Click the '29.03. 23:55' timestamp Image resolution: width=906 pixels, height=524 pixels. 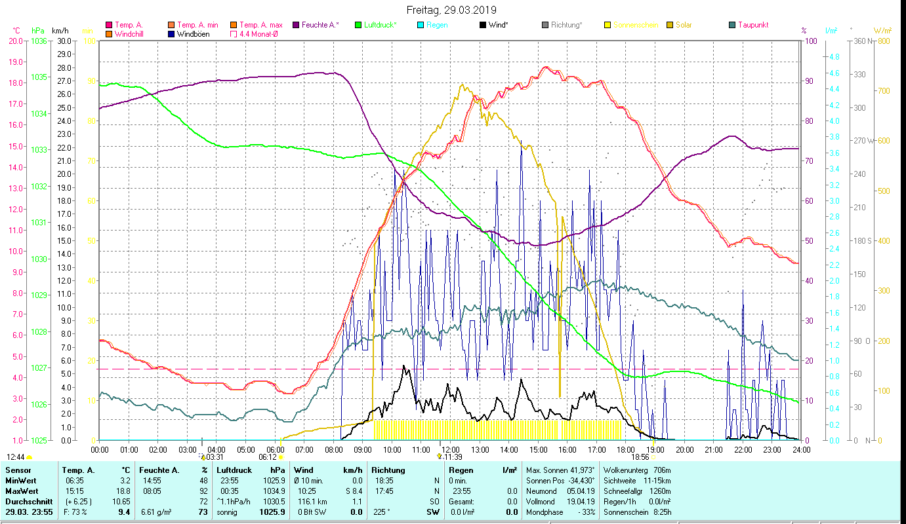(28, 512)
